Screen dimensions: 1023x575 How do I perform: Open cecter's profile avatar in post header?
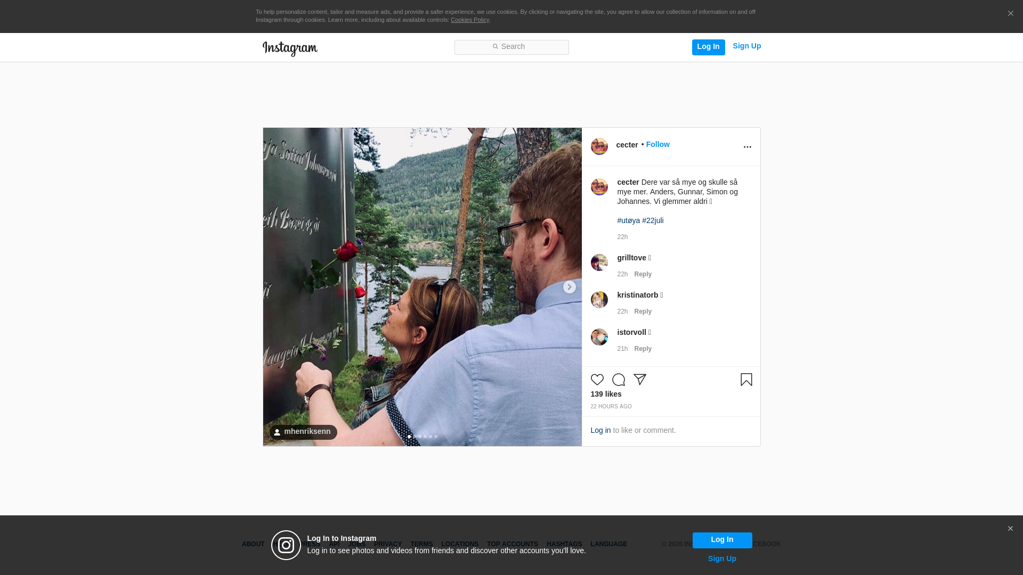[x=599, y=146]
